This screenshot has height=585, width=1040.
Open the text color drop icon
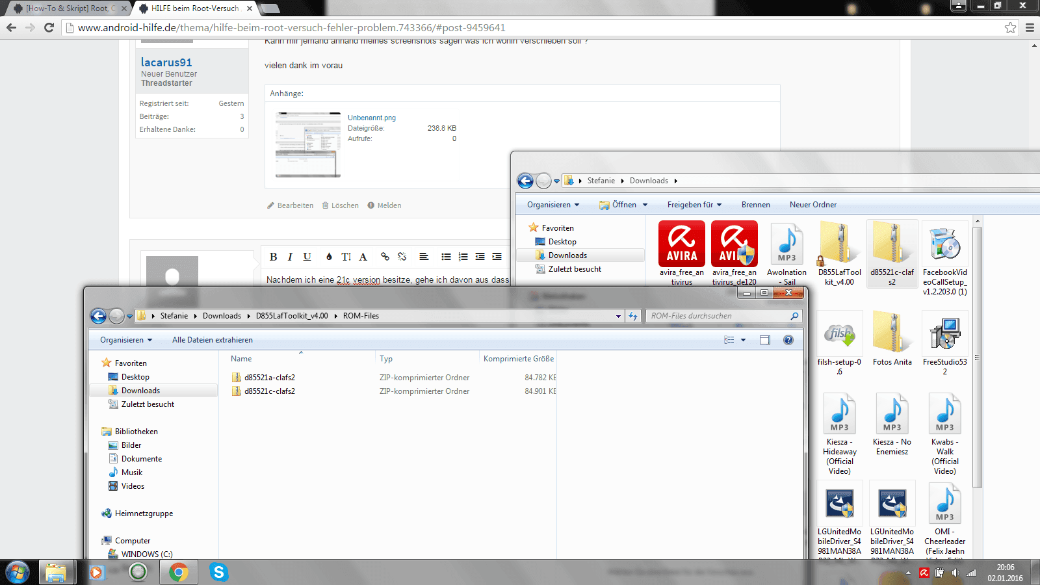[x=329, y=257]
